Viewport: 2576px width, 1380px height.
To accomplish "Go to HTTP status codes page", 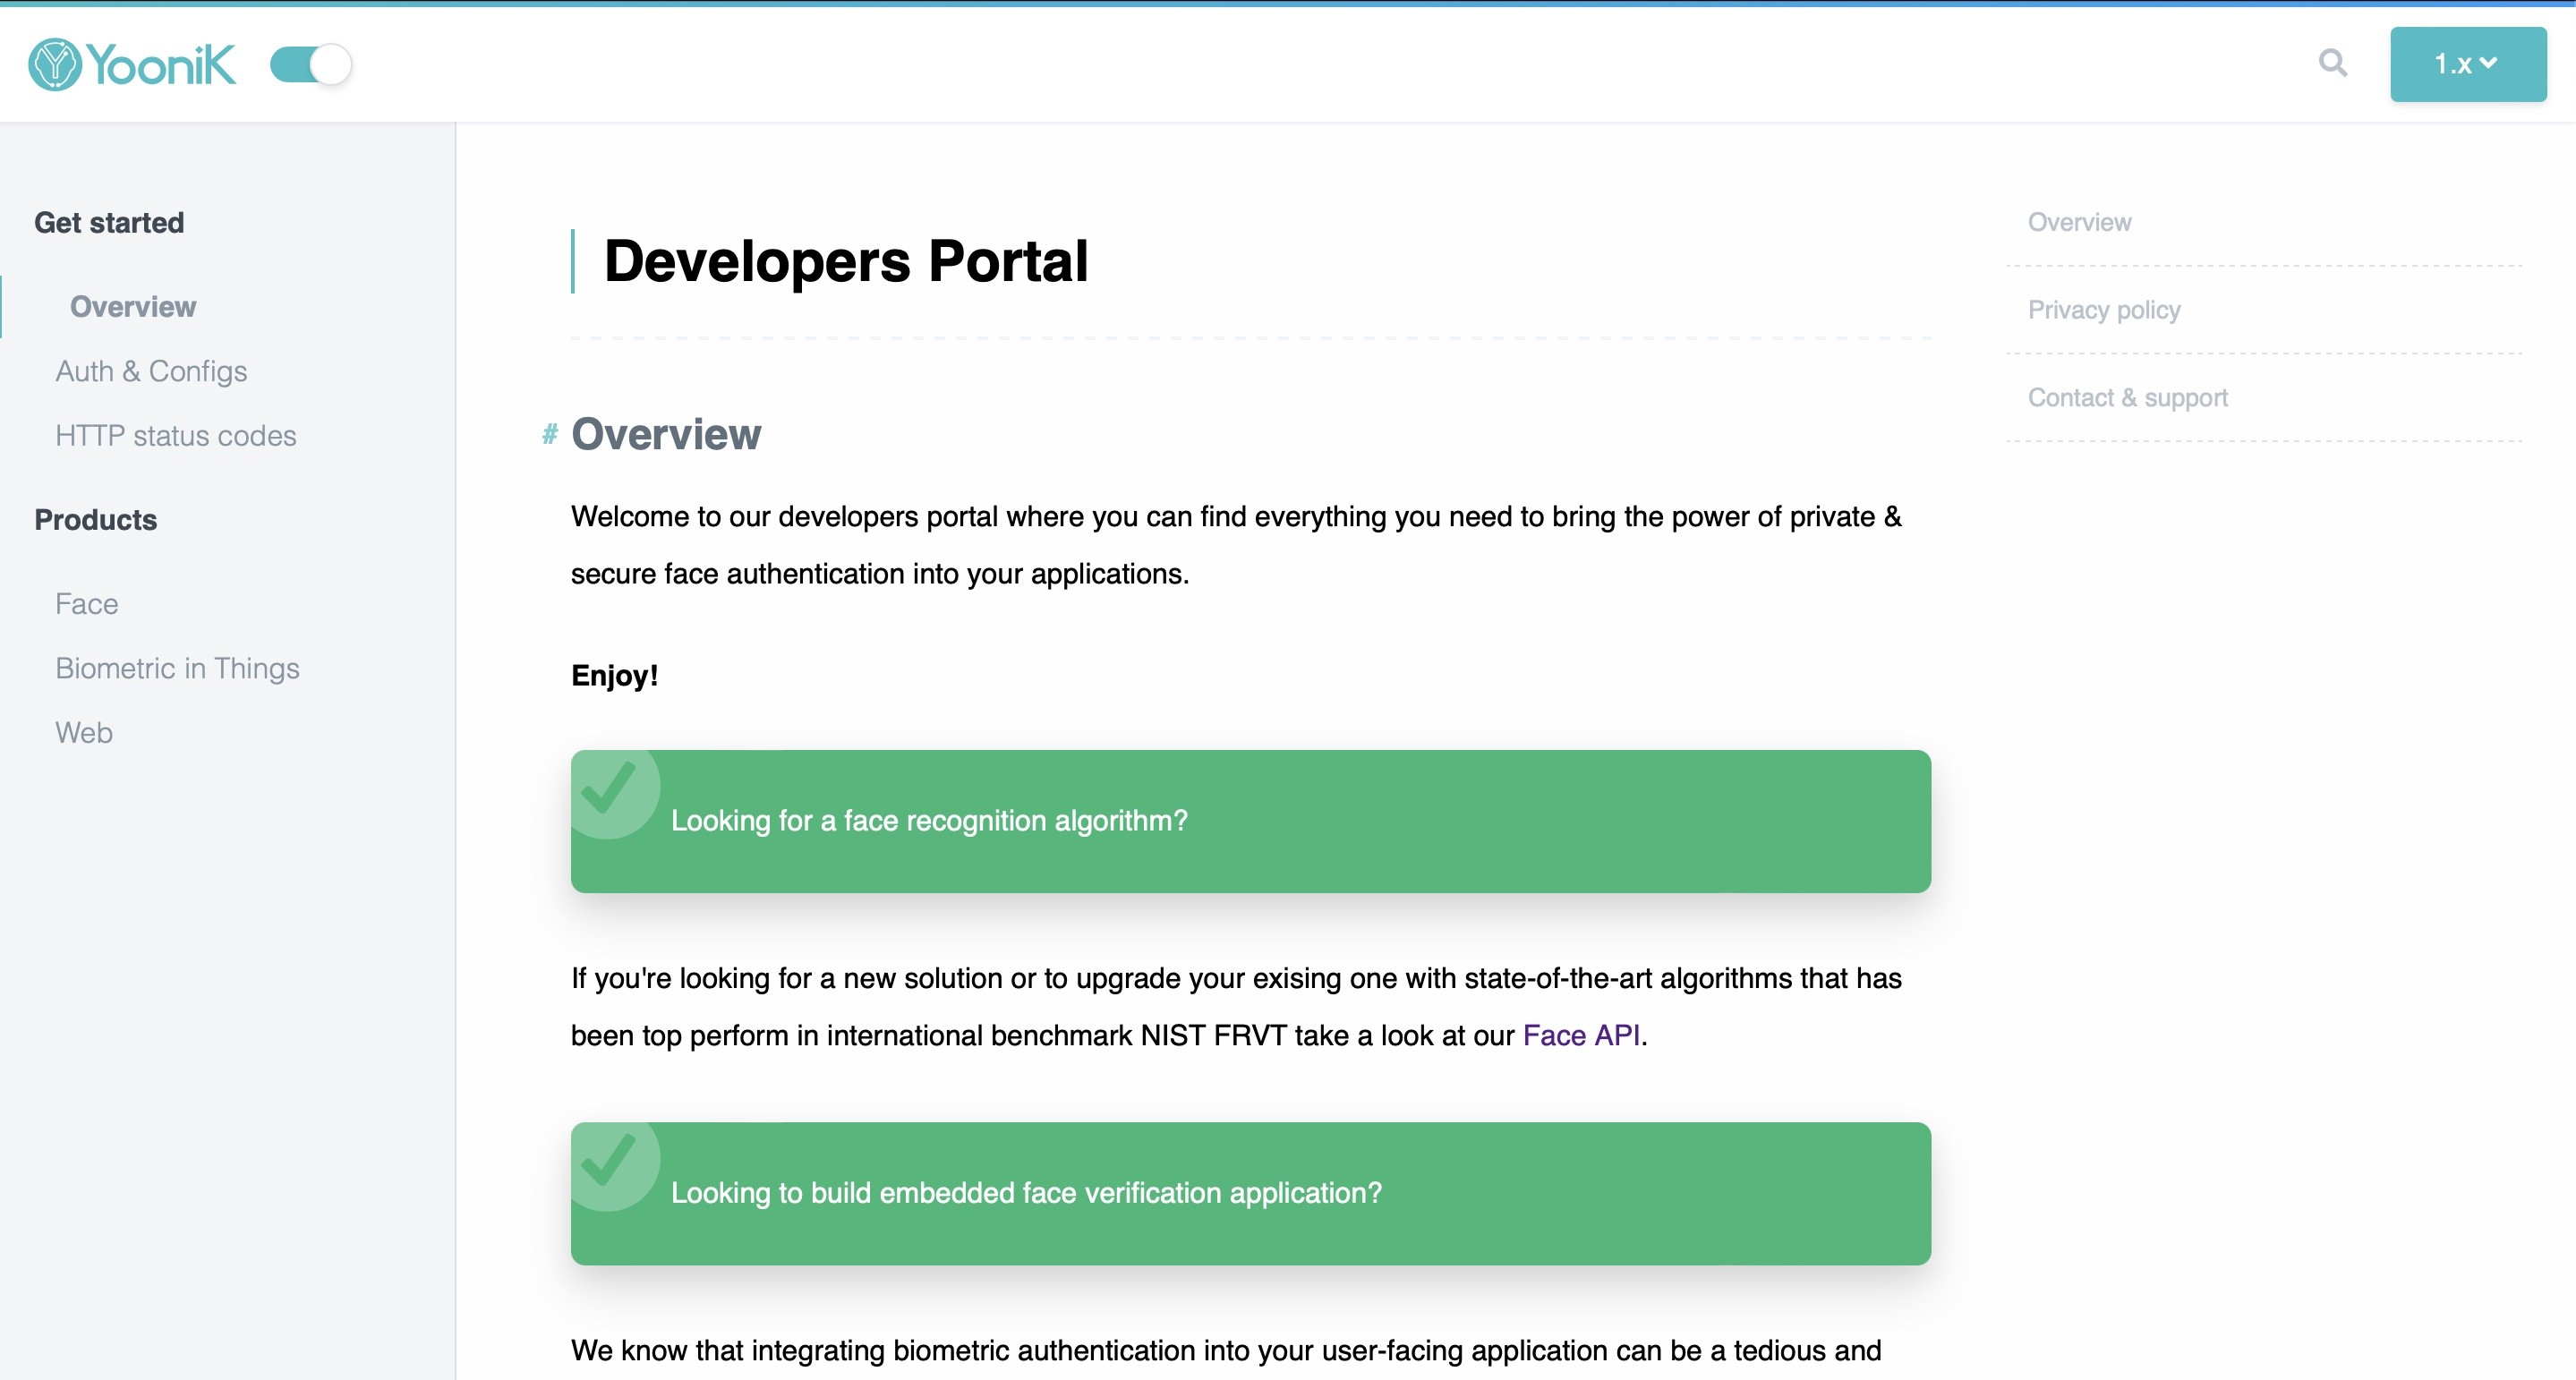I will (x=176, y=436).
